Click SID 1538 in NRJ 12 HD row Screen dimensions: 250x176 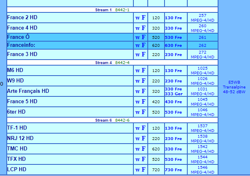tap(202, 136)
